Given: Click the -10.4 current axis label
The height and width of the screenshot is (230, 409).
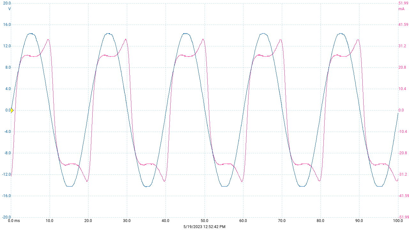Looking at the screenshot, I should pos(403,132).
